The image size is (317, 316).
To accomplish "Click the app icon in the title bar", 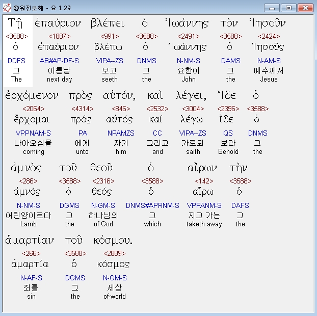I will click(x=7, y=8).
